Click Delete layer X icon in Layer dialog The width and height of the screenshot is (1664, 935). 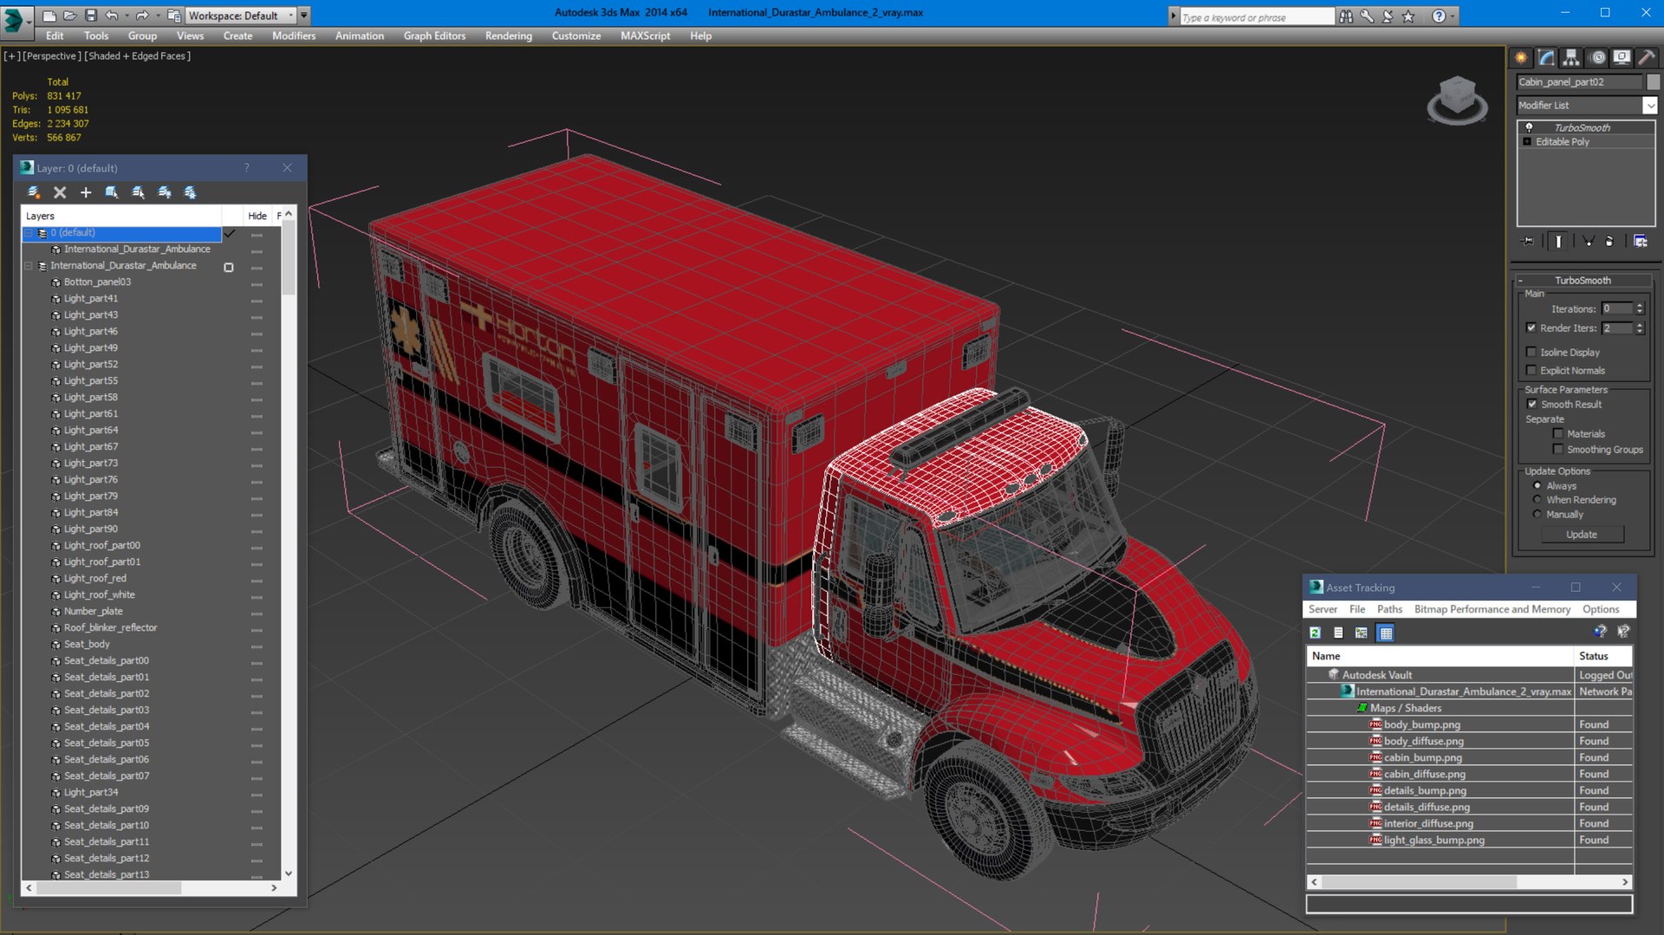(60, 192)
